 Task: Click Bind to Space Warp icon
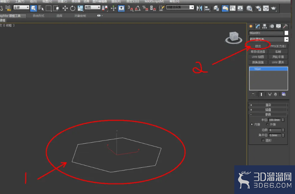point(8,8)
